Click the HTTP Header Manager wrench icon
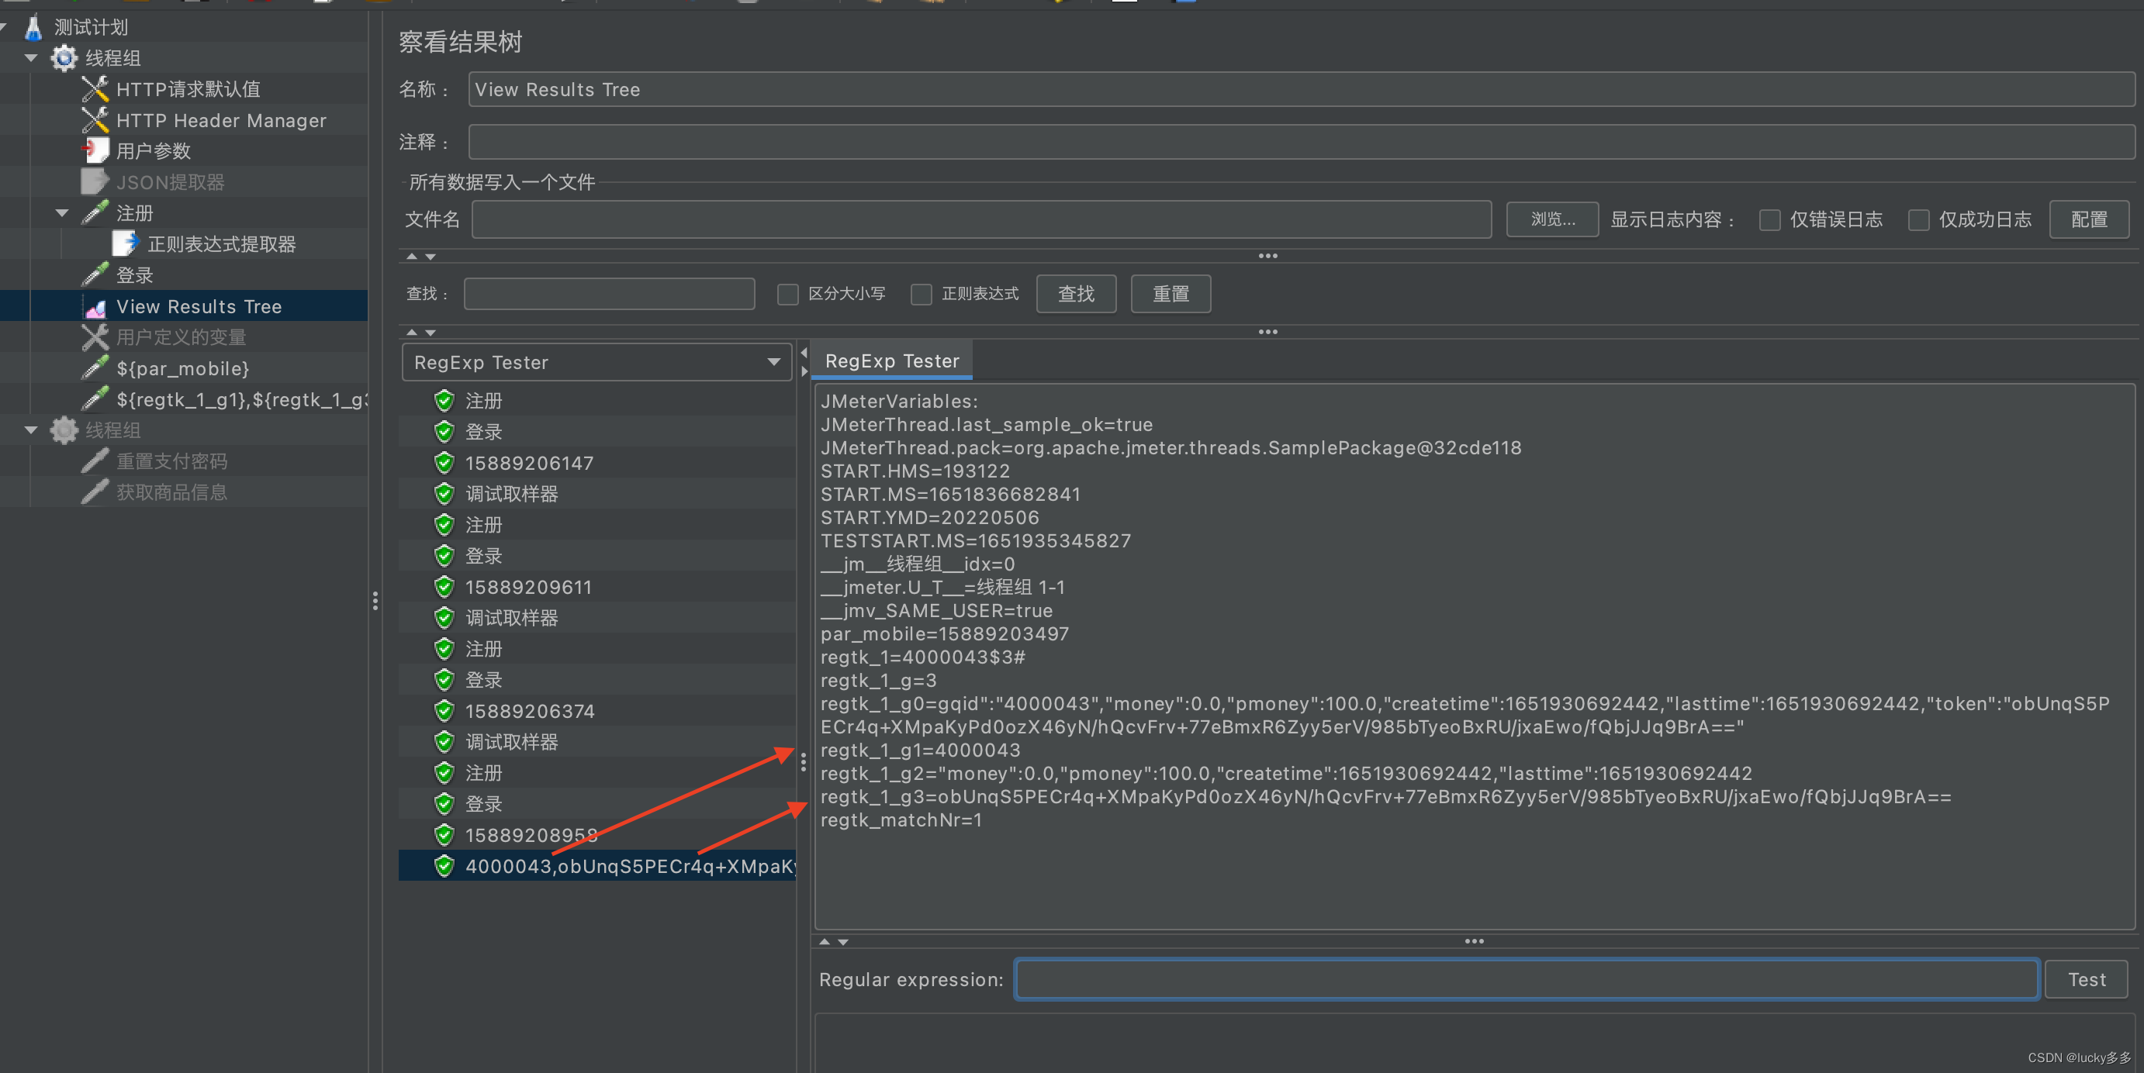This screenshot has width=2144, height=1073. pyautogui.click(x=95, y=121)
